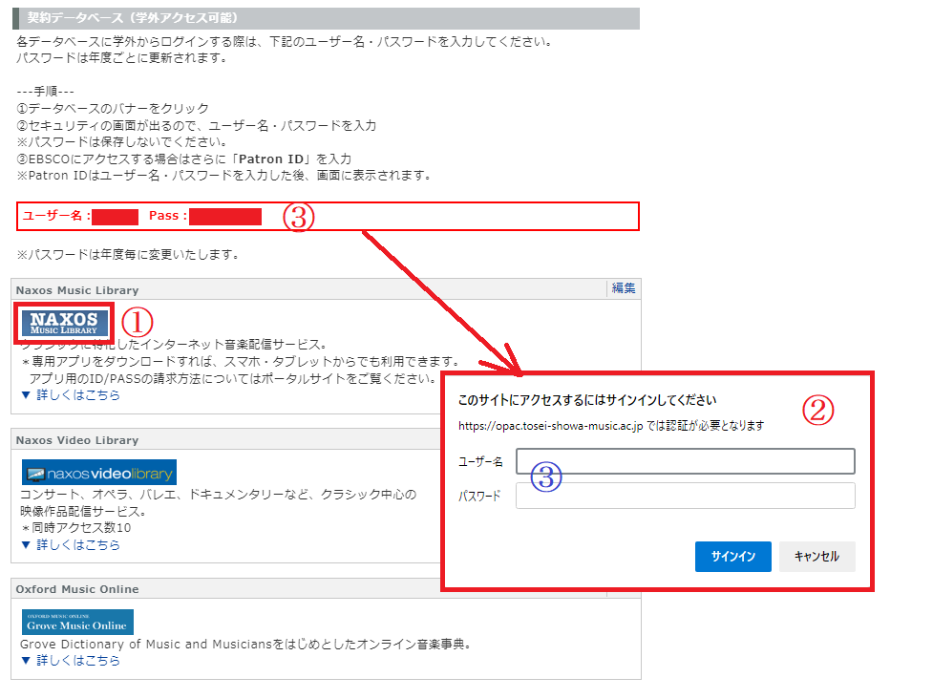Click the text ※パスワードは年度毎に変更いたします。

129,255
